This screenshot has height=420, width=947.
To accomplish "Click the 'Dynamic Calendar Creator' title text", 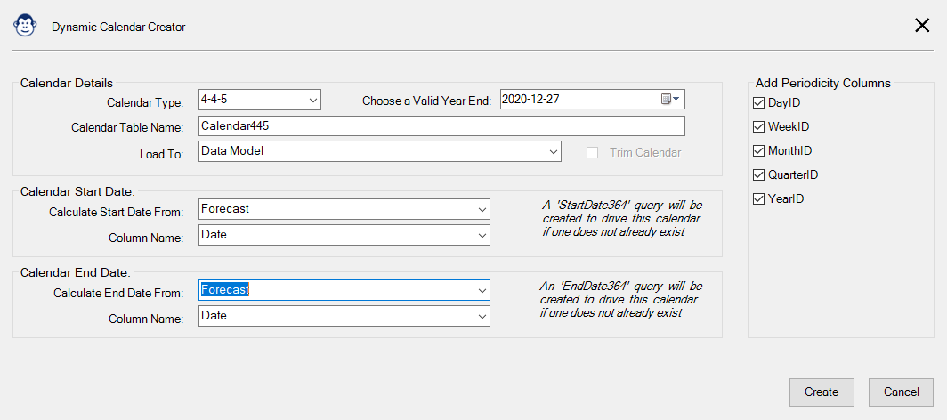I will coord(118,28).
